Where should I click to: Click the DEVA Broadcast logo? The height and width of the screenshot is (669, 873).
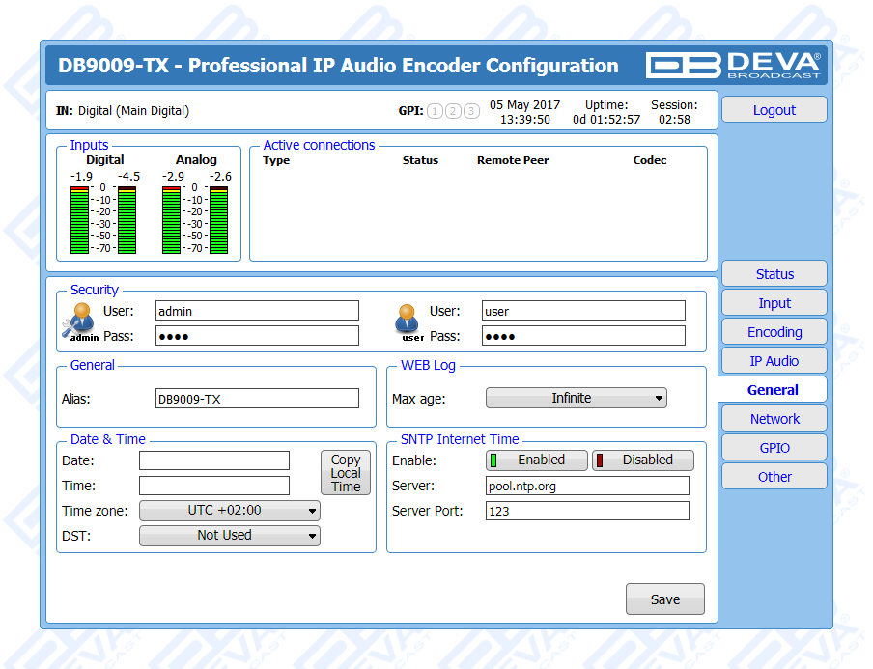tap(734, 65)
